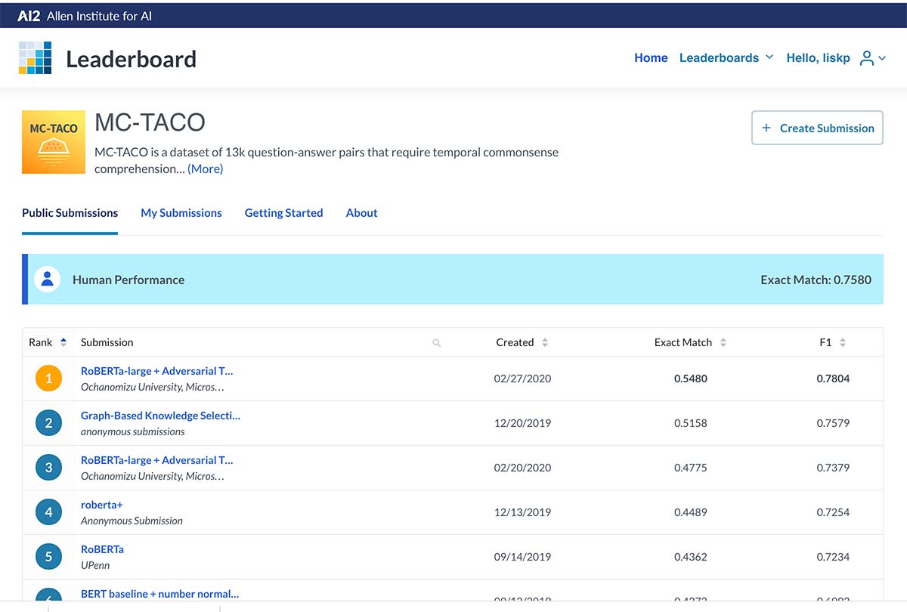Click the rank 5 badge
Screen dimensions: 907x612
pyautogui.click(x=49, y=557)
